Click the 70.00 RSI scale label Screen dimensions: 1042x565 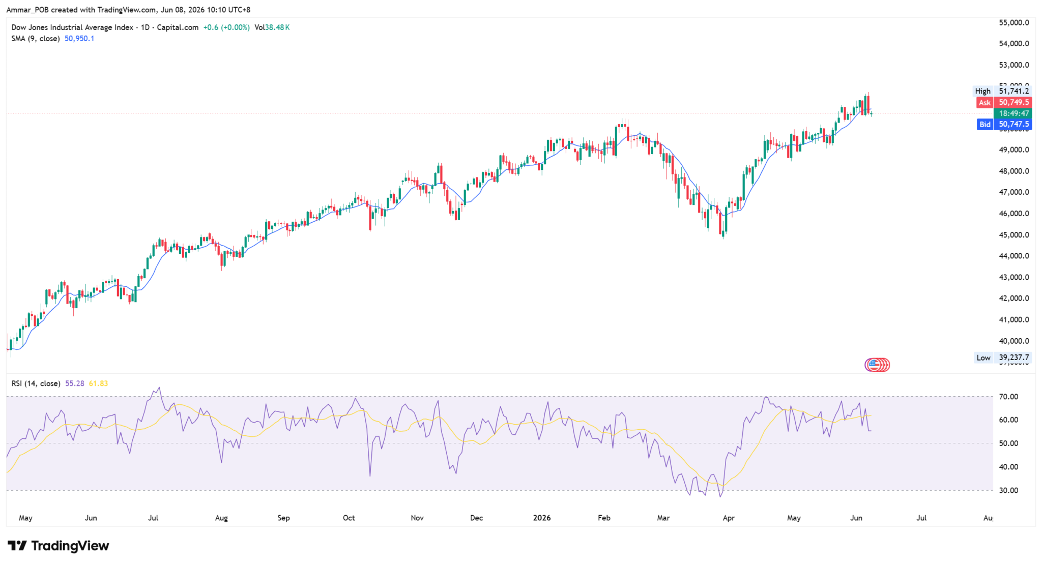pos(1008,397)
